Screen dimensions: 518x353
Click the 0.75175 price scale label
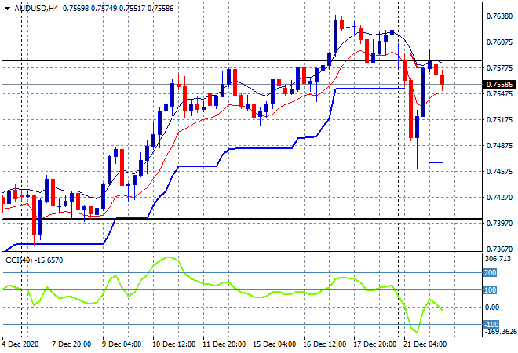[499, 119]
